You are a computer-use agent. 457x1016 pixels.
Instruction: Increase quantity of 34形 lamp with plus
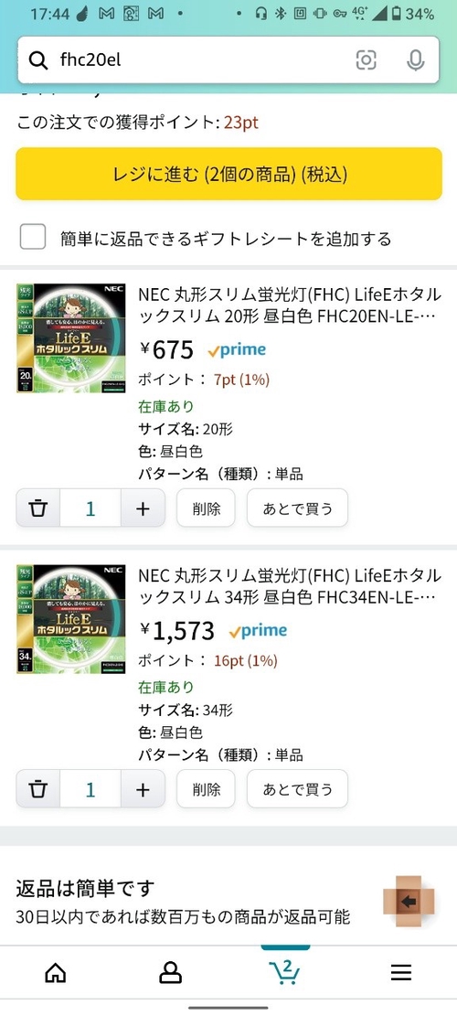(x=143, y=789)
